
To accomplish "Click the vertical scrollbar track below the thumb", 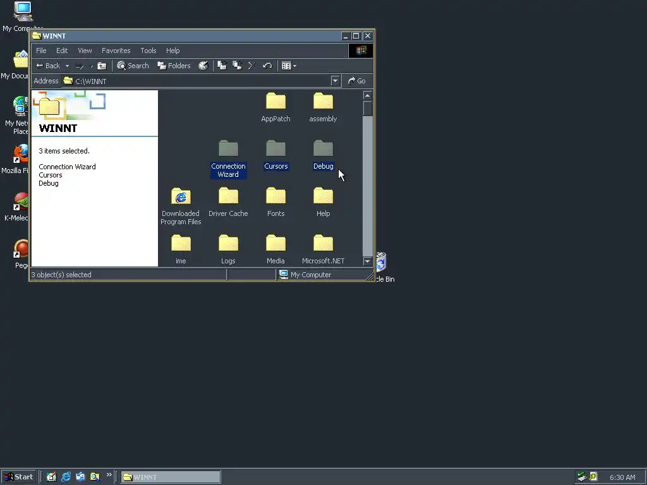I will (367, 186).
